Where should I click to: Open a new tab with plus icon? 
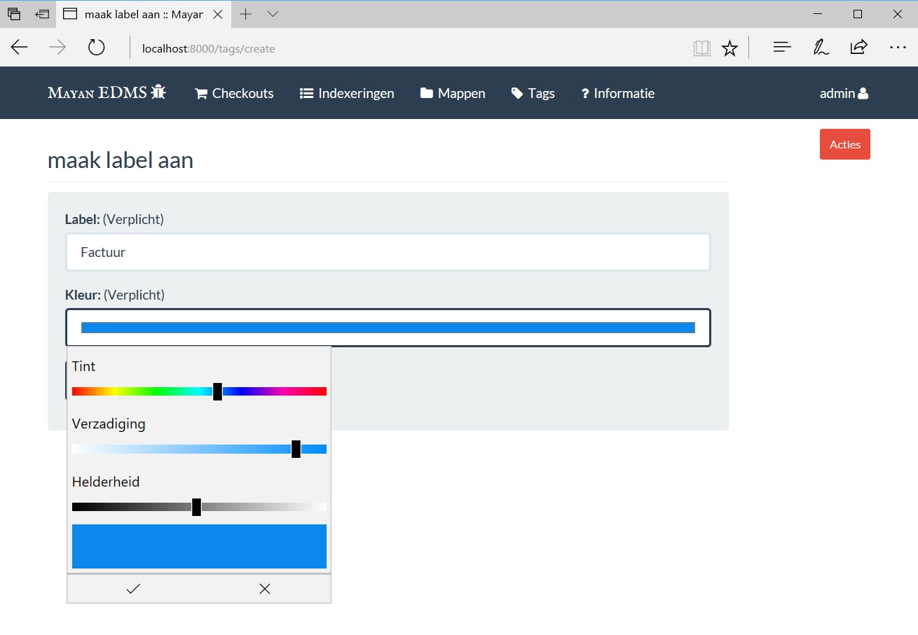tap(245, 14)
